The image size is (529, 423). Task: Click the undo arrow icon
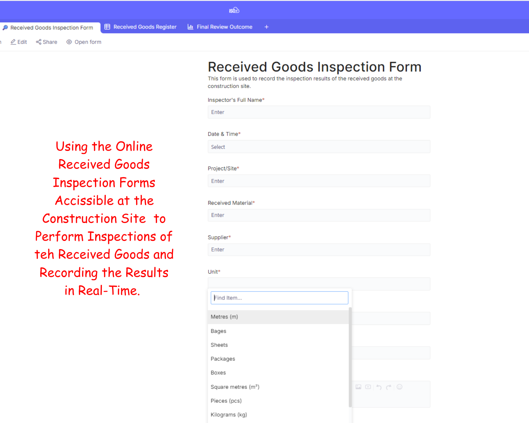379,387
